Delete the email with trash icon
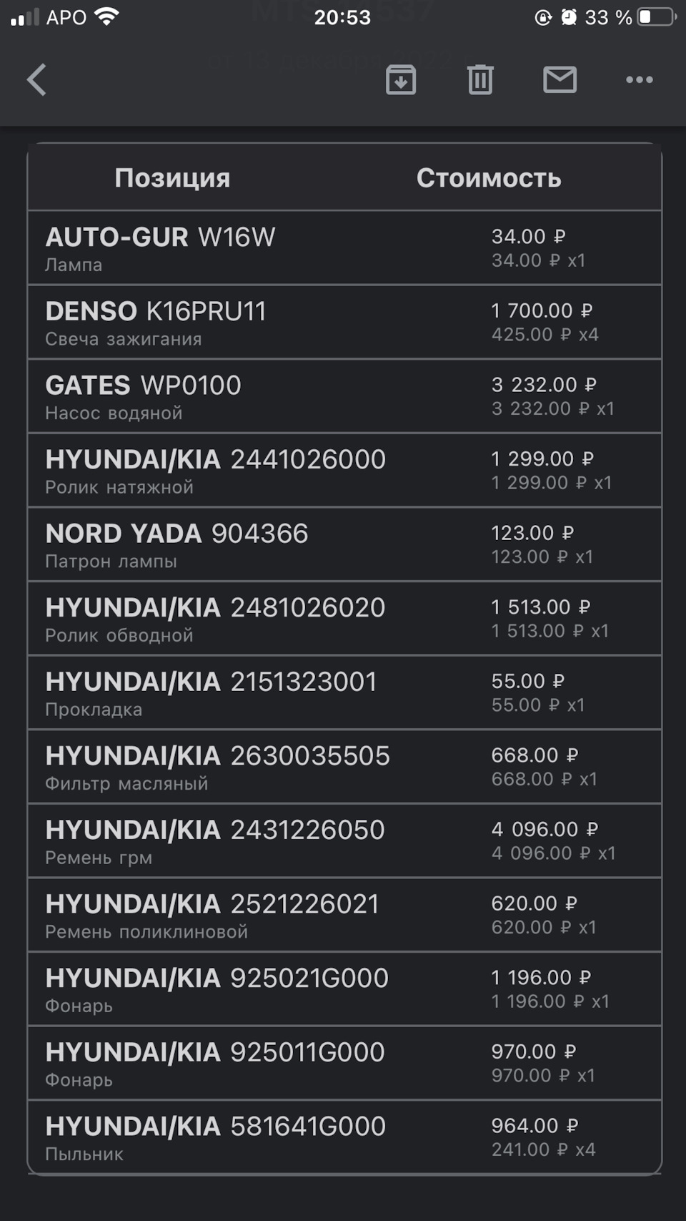The image size is (686, 1221). click(x=480, y=79)
